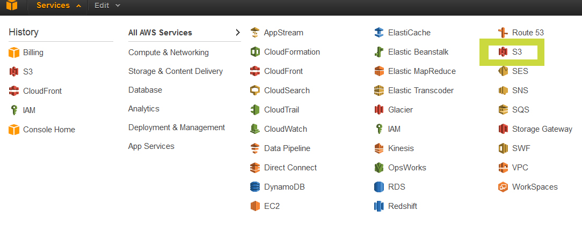This screenshot has width=582, height=233.
Task: Collapse the Services dropdown menu
Action: (59, 5)
